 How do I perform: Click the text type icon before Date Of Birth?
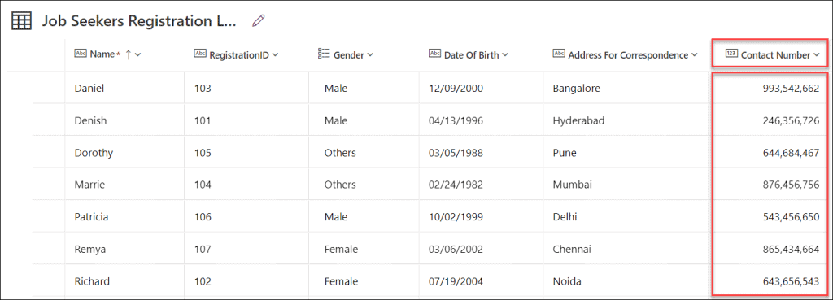coord(434,54)
